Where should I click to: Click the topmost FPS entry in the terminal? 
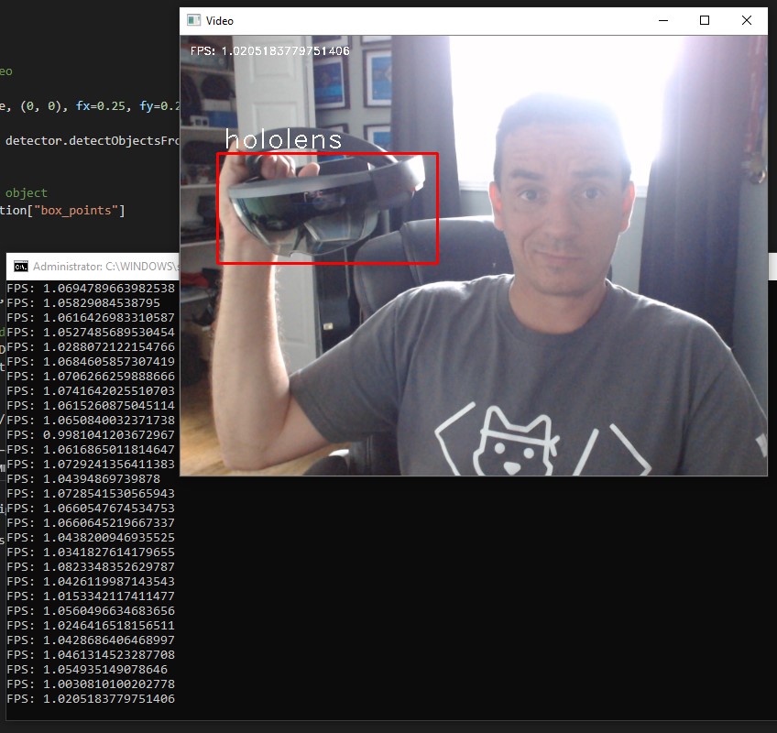86,288
